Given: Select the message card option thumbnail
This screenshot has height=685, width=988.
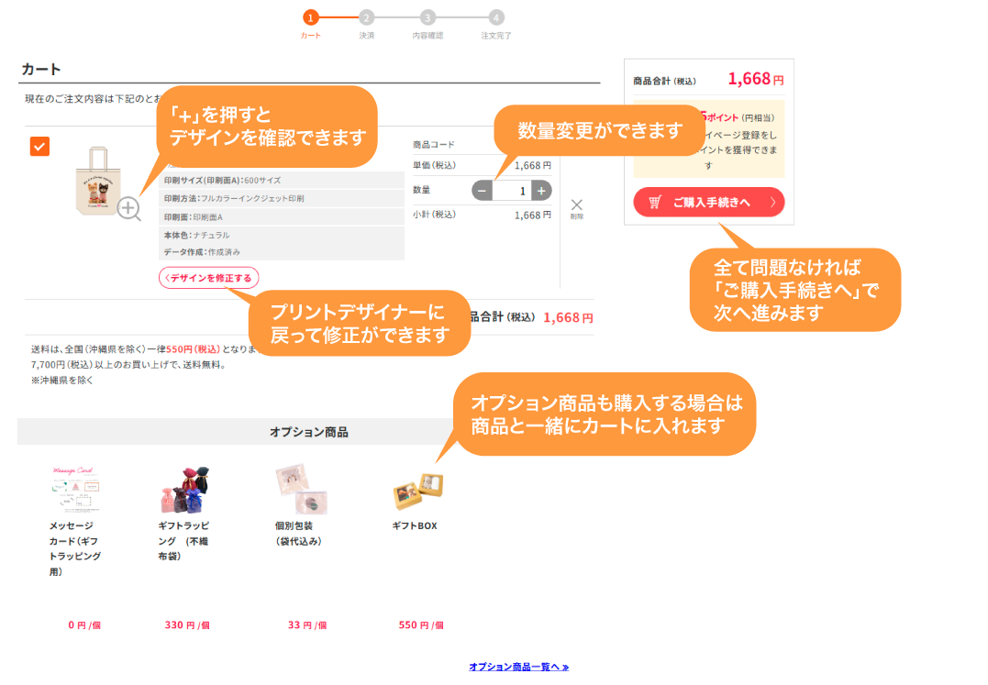Looking at the screenshot, I should point(74,490).
